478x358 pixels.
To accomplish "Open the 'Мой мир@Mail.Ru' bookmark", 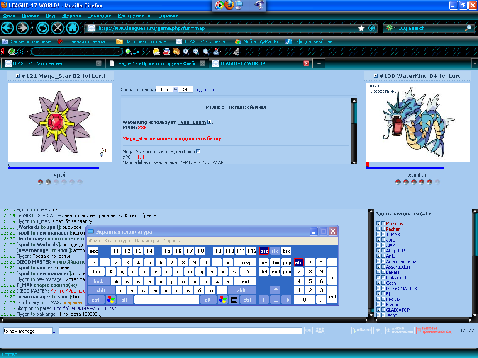I will [257, 41].
